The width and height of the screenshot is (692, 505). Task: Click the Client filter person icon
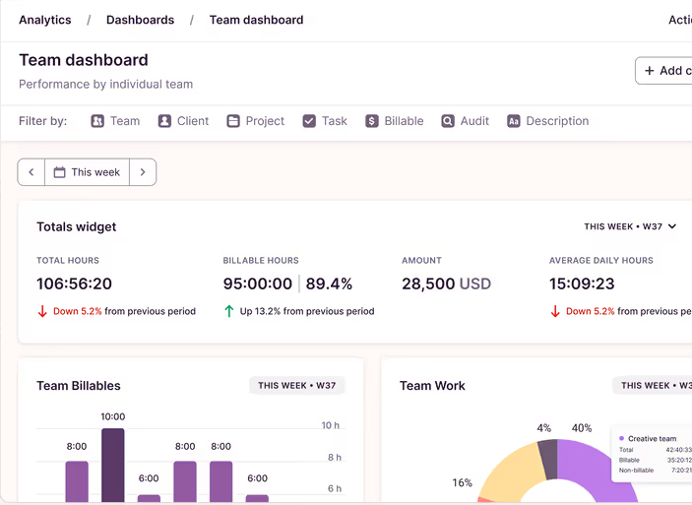point(164,121)
